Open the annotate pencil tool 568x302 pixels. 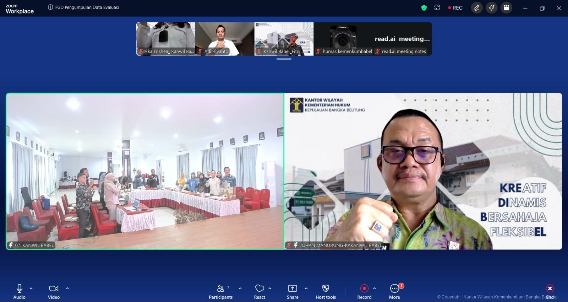click(477, 8)
